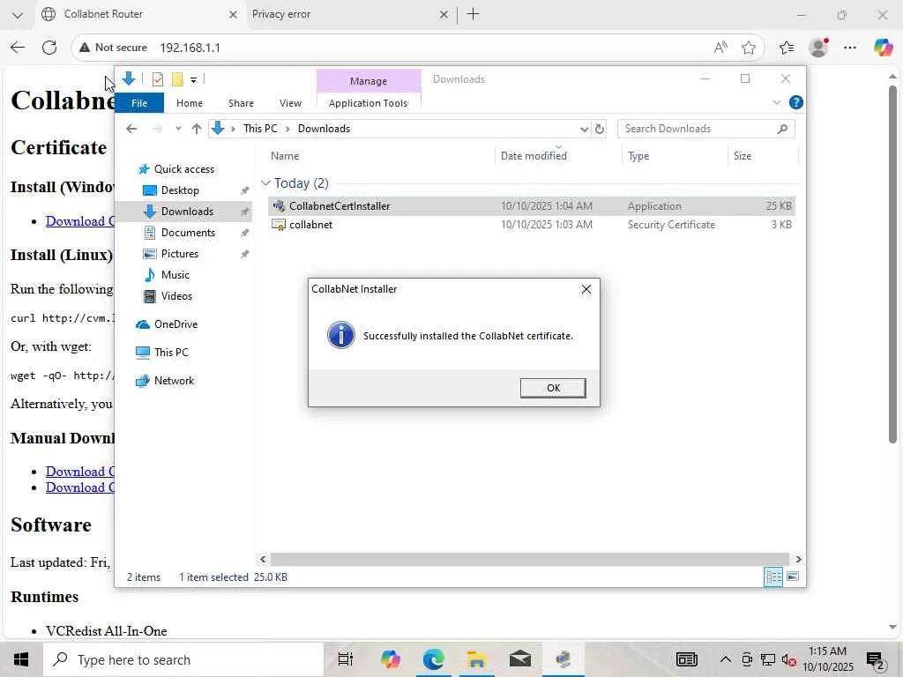Viewport: 903px width, 677px height.
Task: Select the collabnet security certificate file
Action: tap(531, 225)
